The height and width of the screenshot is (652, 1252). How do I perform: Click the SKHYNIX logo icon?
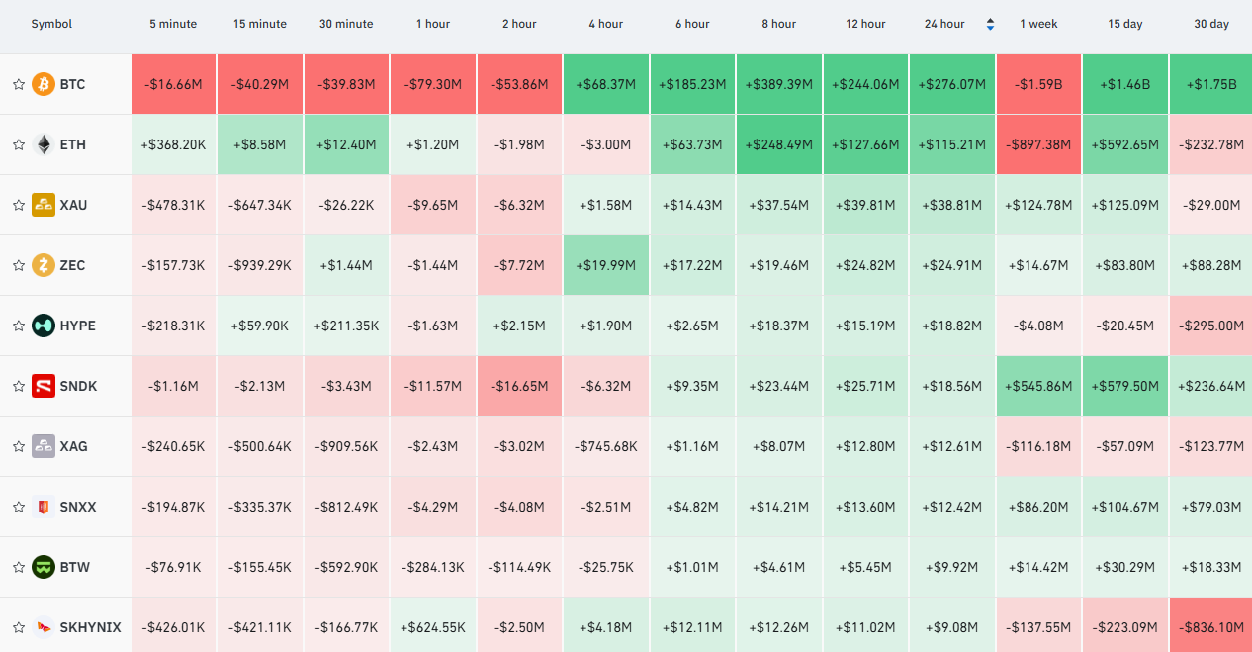[43, 627]
